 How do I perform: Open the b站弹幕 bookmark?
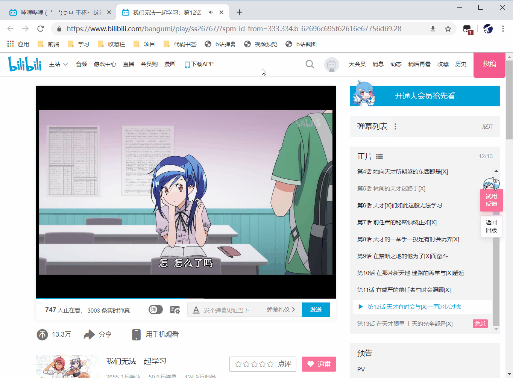pyautogui.click(x=220, y=44)
